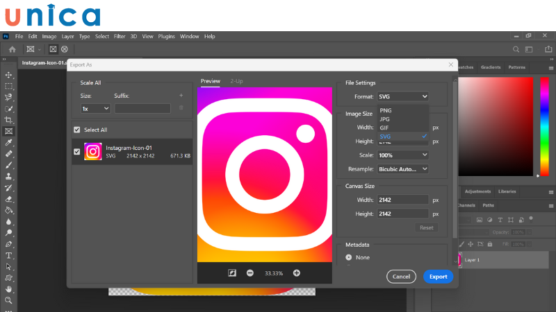
Task: Select the Crop tool in toolbar
Action: click(x=8, y=120)
